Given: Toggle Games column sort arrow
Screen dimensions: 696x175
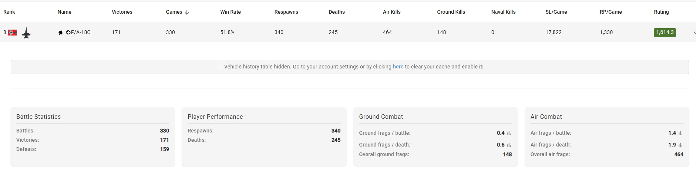Looking at the screenshot, I should click(187, 12).
